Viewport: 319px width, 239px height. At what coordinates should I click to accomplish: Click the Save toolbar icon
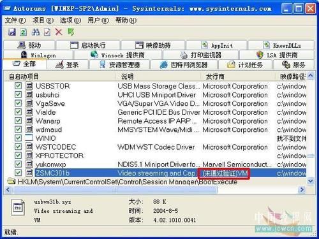[x=12, y=32]
